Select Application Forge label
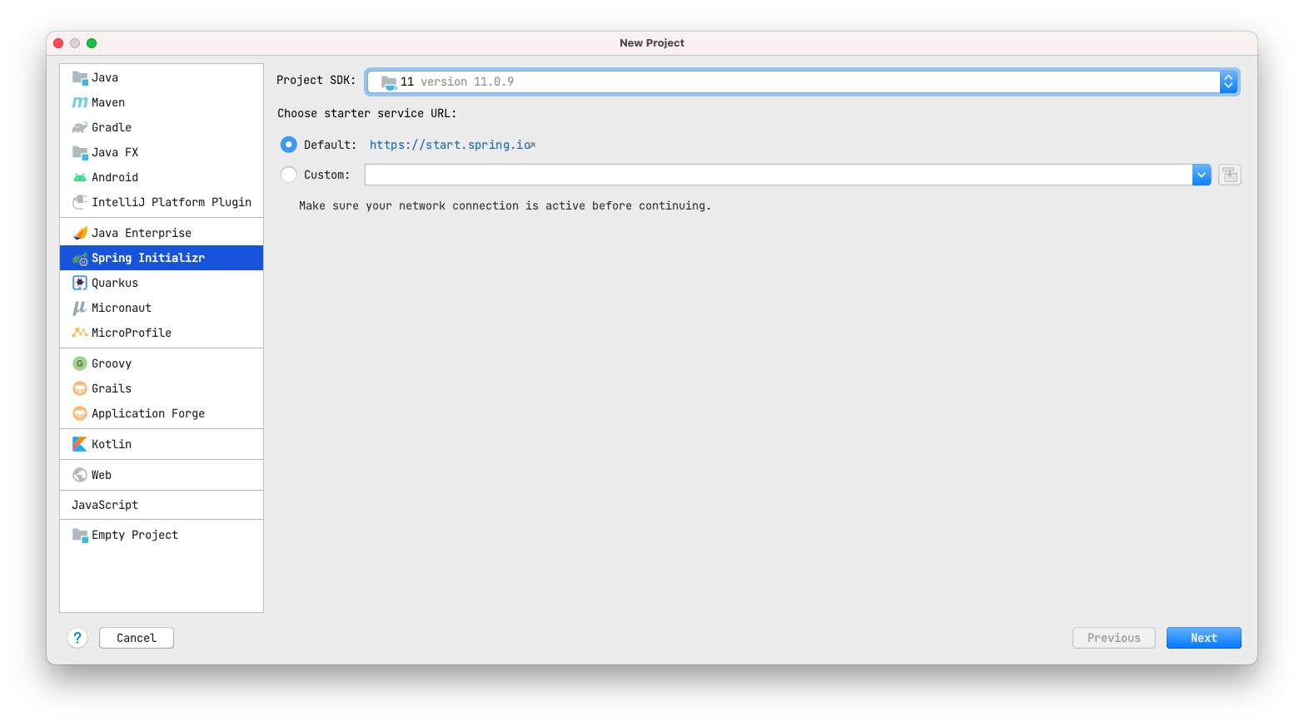The image size is (1304, 726). tap(148, 413)
